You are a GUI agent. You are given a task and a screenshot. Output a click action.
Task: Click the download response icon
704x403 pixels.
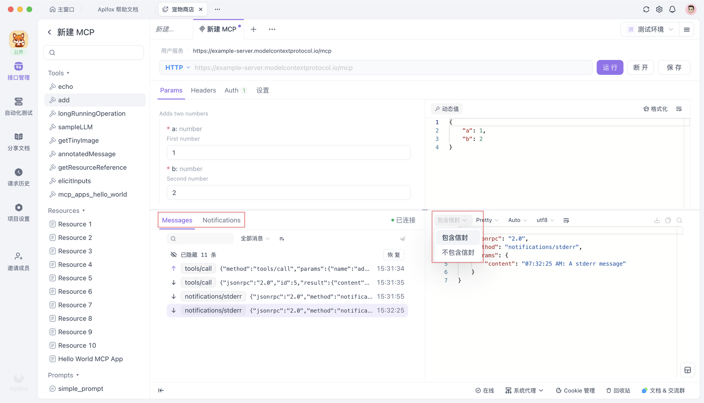click(657, 220)
